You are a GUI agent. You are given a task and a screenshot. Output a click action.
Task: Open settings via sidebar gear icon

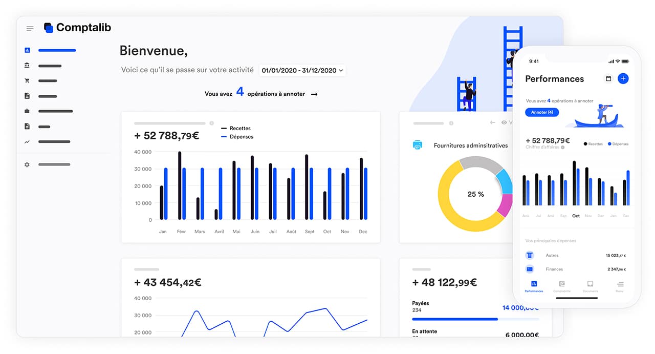pos(27,164)
